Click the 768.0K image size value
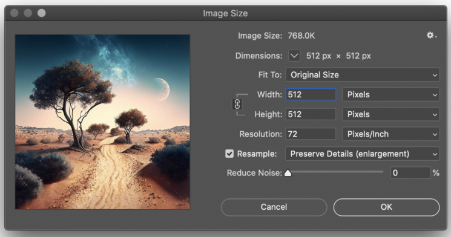Viewport: 451px width, 237px height. point(301,36)
